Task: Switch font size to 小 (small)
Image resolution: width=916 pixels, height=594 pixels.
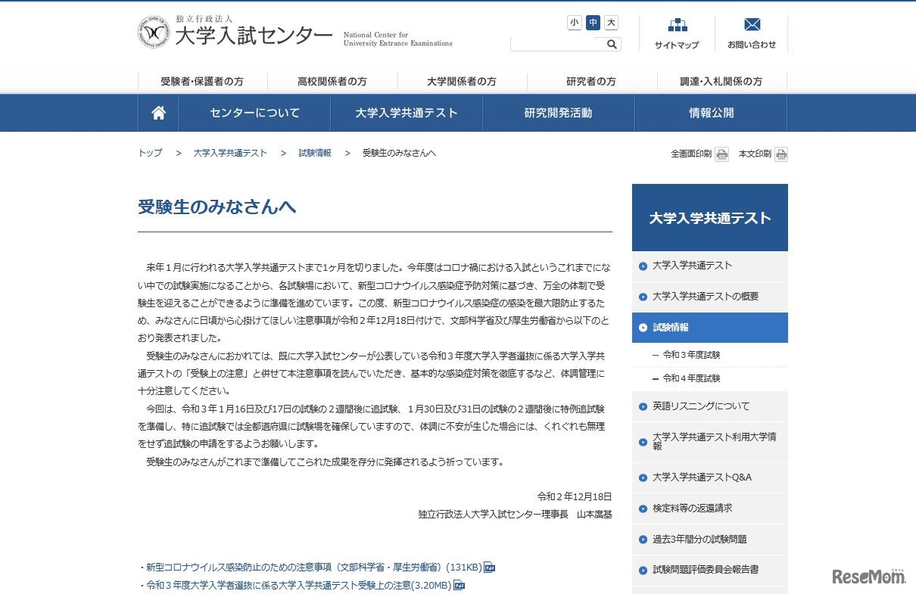Action: pos(575,23)
